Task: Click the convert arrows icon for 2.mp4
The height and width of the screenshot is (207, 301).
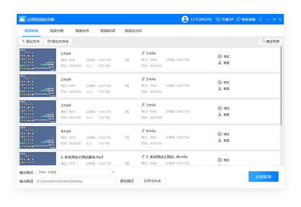Action: pos(127,86)
